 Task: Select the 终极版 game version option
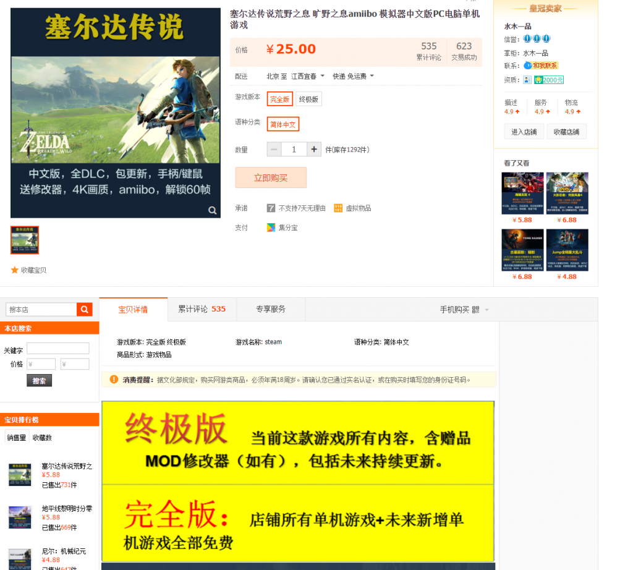pos(308,98)
